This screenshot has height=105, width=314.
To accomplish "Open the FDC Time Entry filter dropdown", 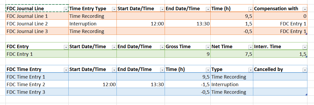I will [x=66, y=70].
